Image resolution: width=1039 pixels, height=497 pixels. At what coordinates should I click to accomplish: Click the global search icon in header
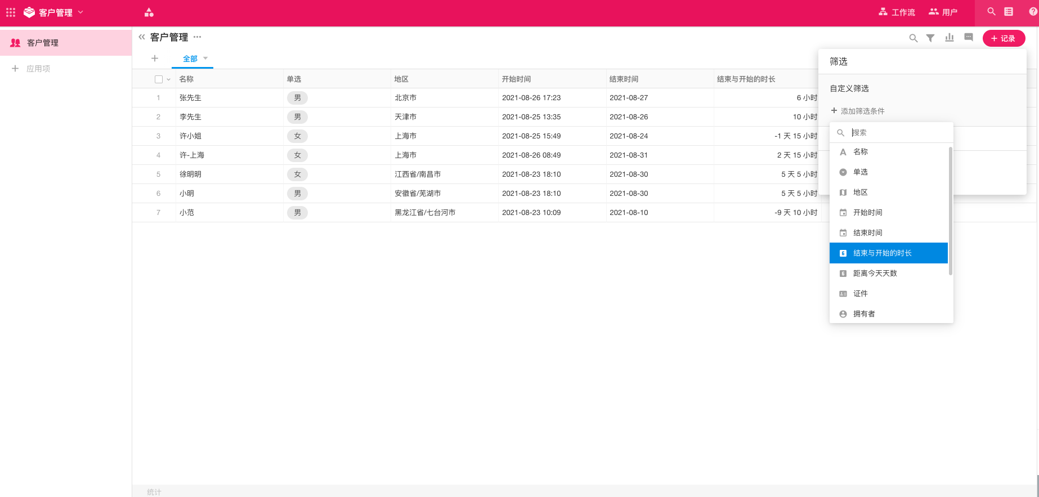[x=991, y=12]
